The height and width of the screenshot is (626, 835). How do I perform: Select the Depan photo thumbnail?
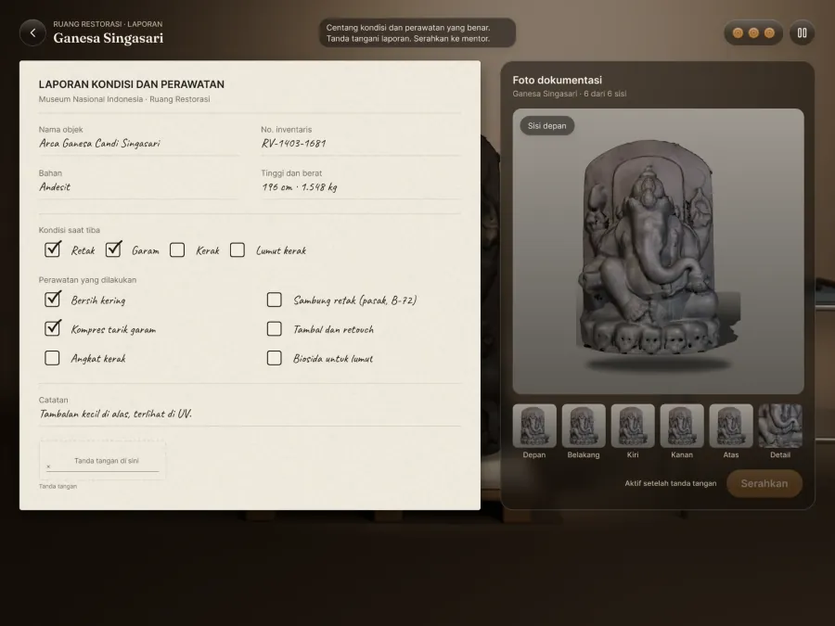tap(534, 426)
